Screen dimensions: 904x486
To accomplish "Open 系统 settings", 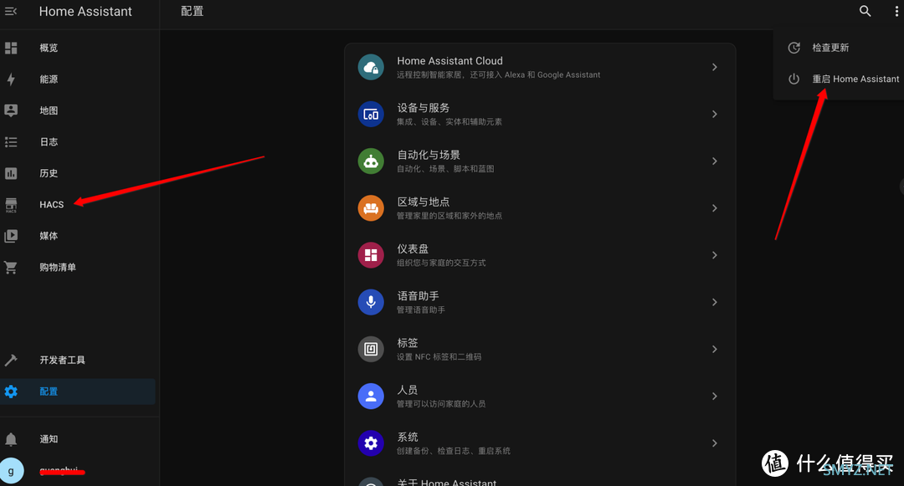I will 540,443.
